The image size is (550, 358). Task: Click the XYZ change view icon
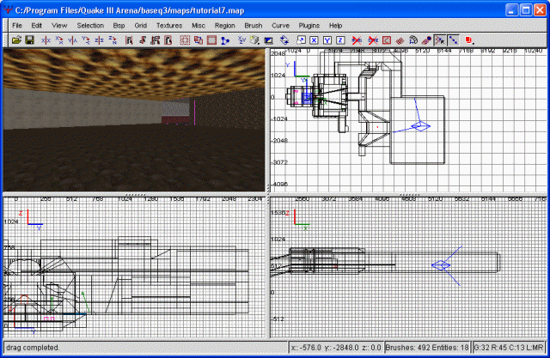point(241,40)
